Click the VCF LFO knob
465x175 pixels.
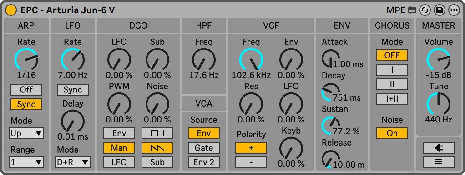291,104
